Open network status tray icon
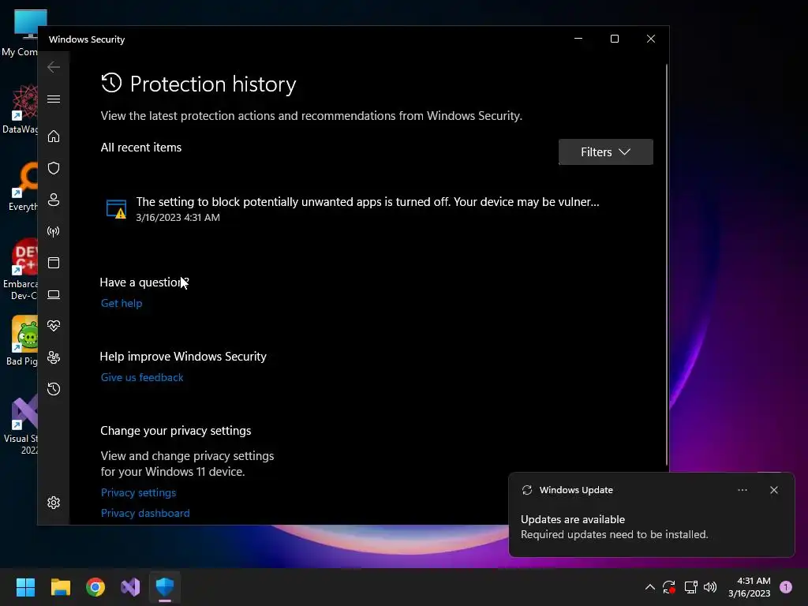The height and width of the screenshot is (606, 808). point(690,587)
